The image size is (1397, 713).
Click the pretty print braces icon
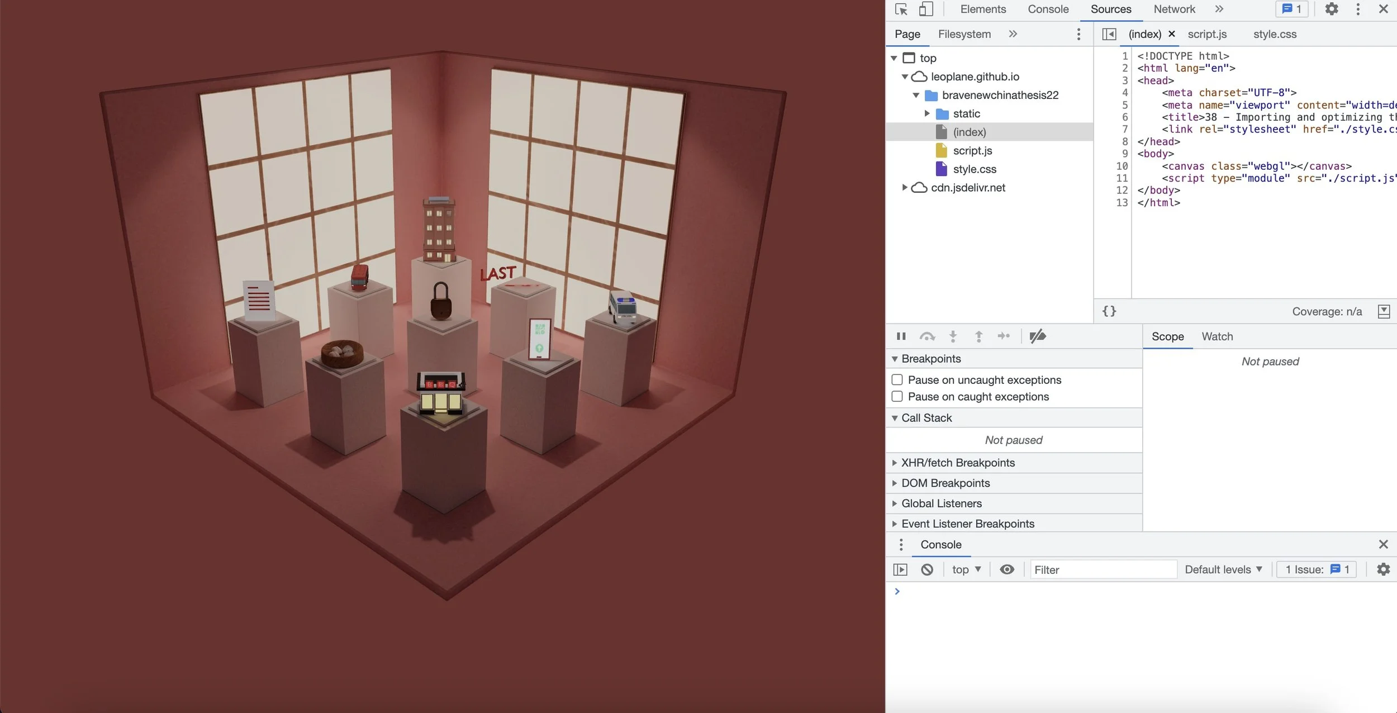coord(1109,311)
